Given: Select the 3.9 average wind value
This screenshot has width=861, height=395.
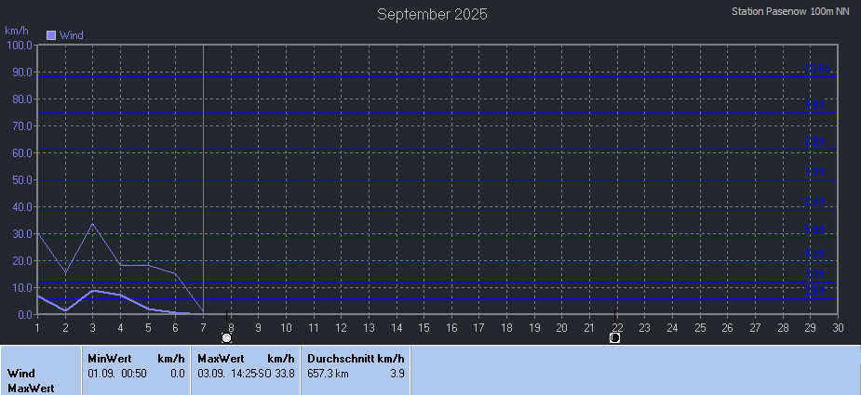Looking at the screenshot, I should click(x=397, y=374).
